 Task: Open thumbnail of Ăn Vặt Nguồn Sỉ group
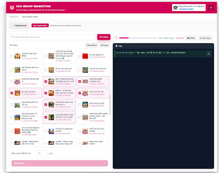[x=85, y=56]
